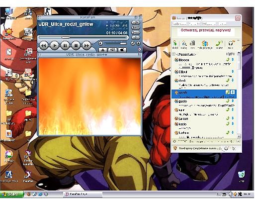Mute KaraFun with the speaker icon
255x199 pixels.
(x=100, y=43)
